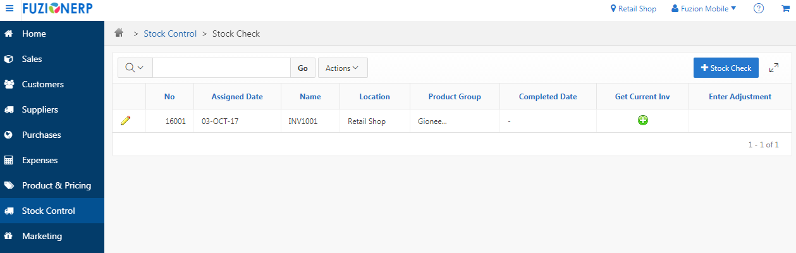796x253 pixels.
Task: Click the blue Stock Check button
Action: click(x=725, y=68)
